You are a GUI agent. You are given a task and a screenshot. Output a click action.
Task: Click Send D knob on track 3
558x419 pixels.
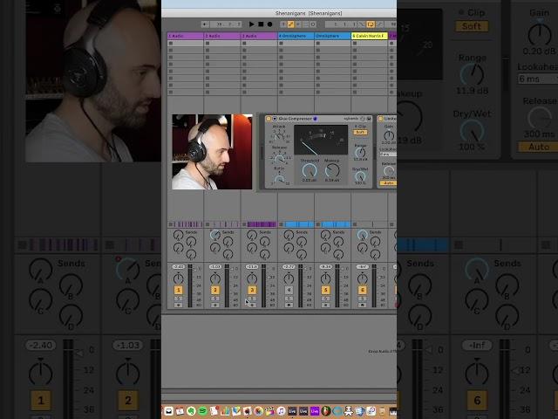(x=265, y=254)
